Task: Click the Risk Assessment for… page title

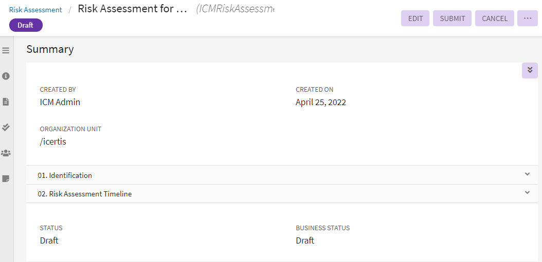Action: (132, 10)
